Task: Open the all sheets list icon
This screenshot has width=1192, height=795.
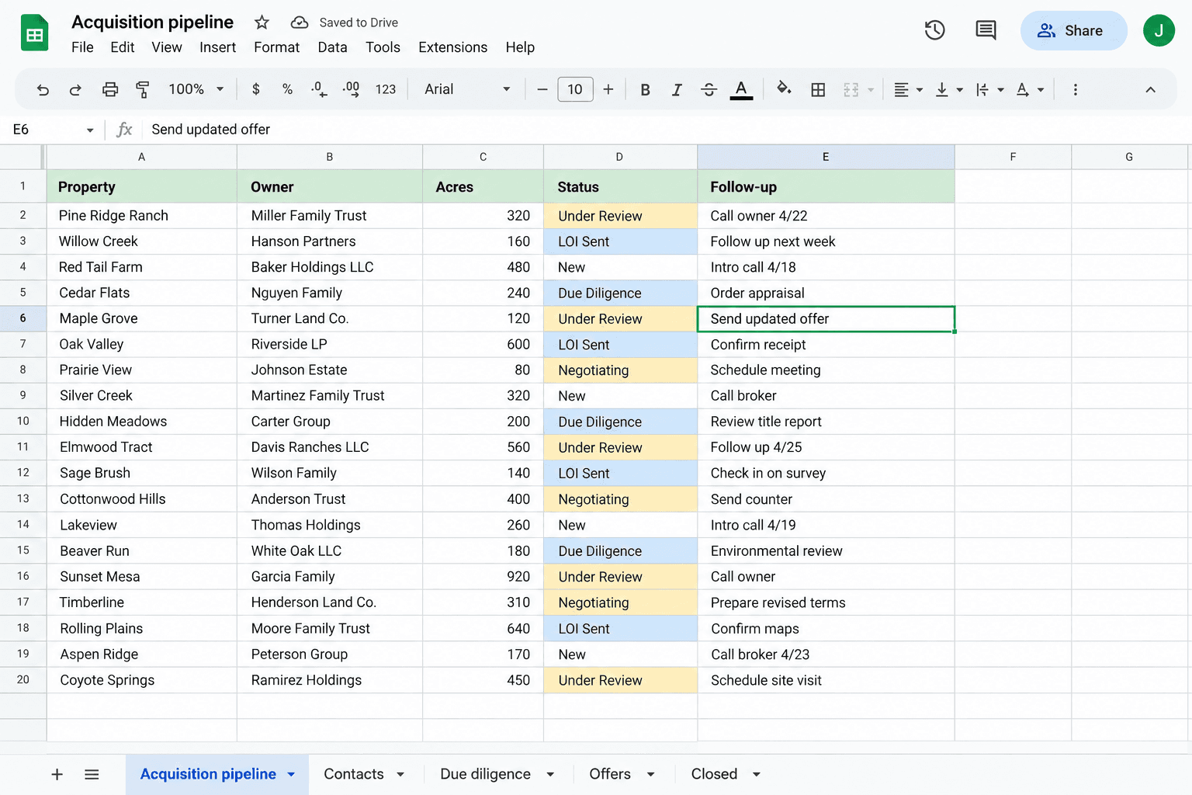Action: click(x=92, y=774)
